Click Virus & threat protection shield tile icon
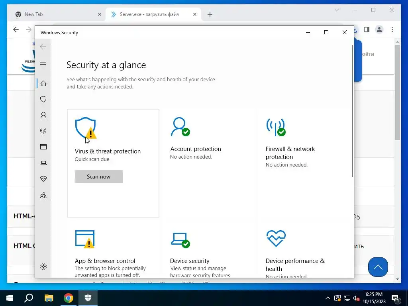This screenshot has width=408, height=306. (86, 128)
